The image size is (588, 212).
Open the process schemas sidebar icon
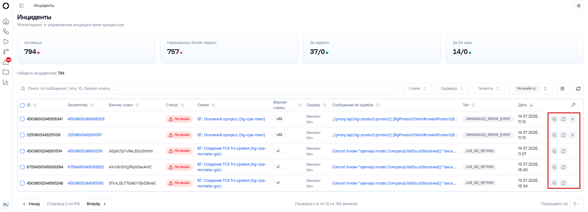tap(6, 31)
